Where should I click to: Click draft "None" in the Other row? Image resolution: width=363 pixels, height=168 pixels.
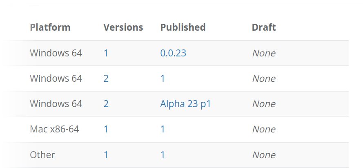point(263,155)
